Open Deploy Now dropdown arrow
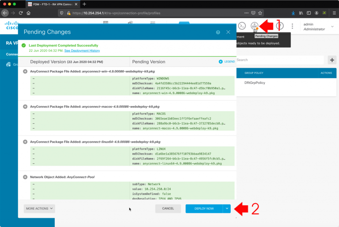 [227, 208]
